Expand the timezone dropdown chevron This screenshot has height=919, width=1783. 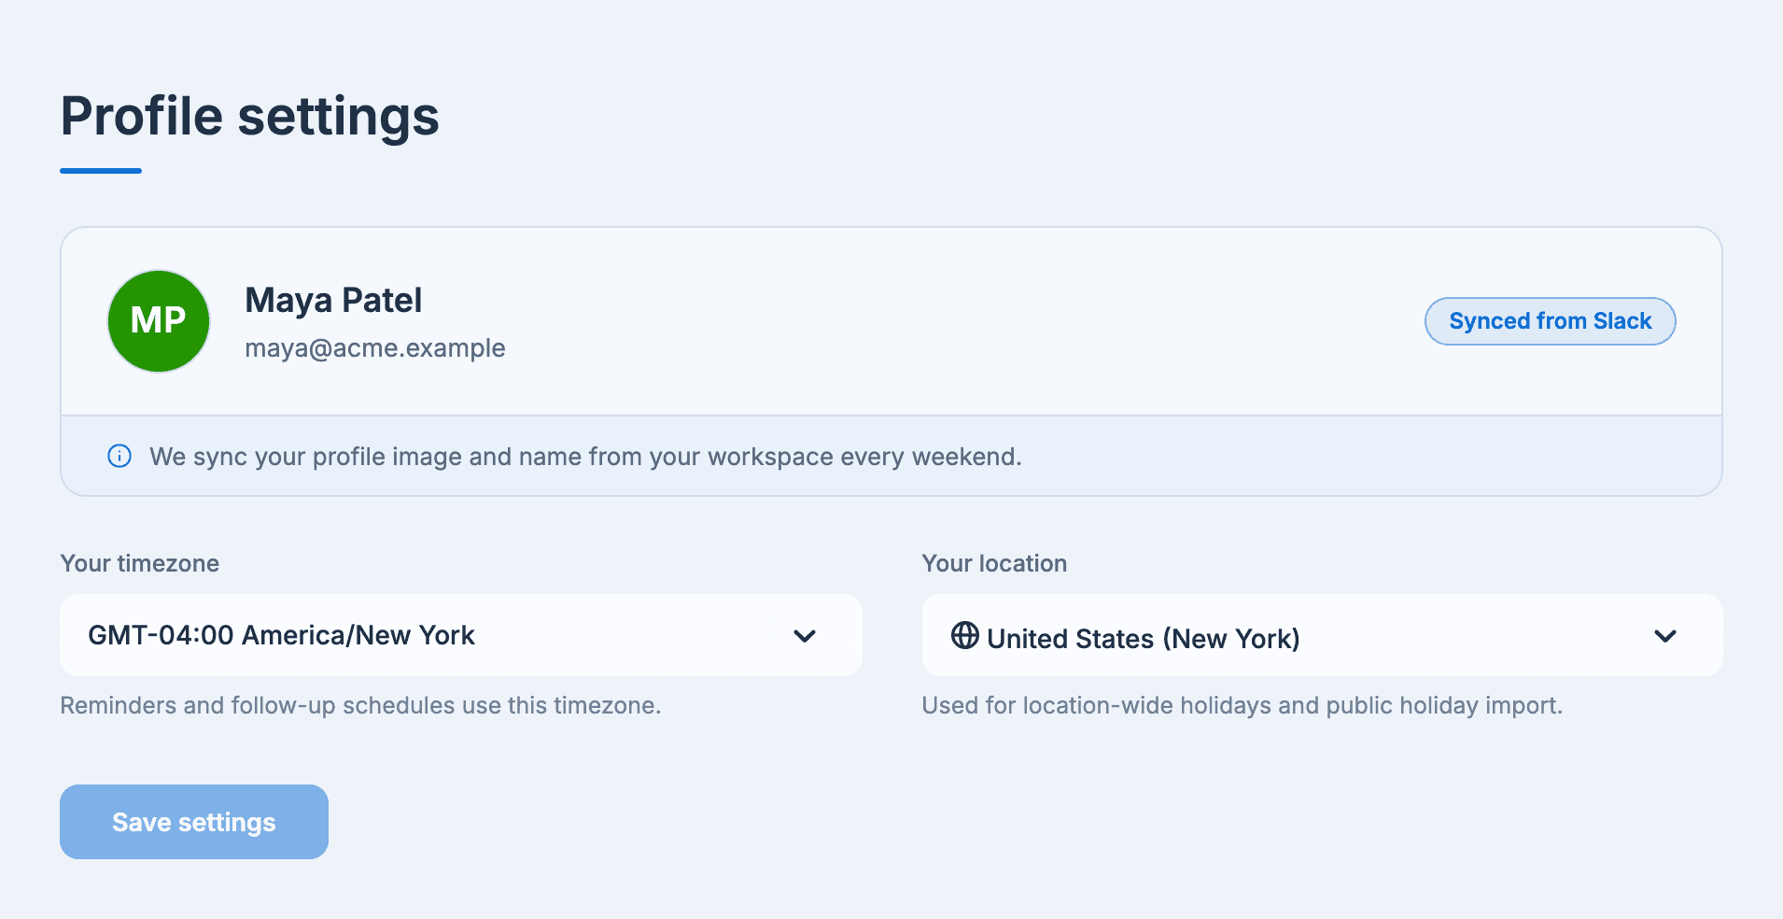(x=805, y=636)
